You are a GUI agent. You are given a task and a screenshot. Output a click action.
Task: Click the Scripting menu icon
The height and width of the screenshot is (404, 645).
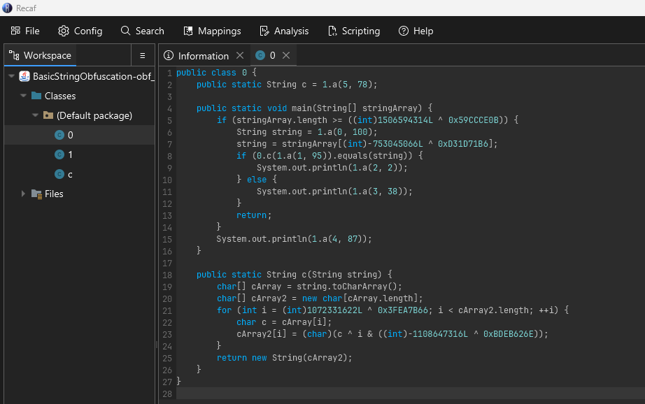332,31
